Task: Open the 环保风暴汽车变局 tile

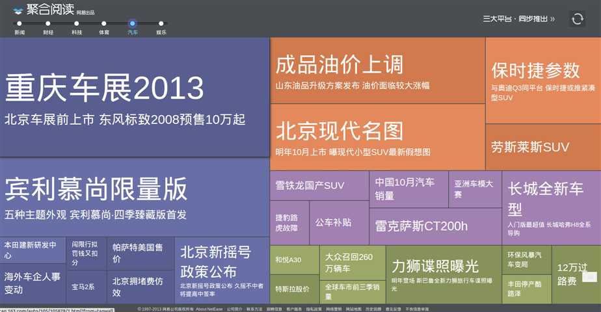Action: pyautogui.click(x=526, y=260)
